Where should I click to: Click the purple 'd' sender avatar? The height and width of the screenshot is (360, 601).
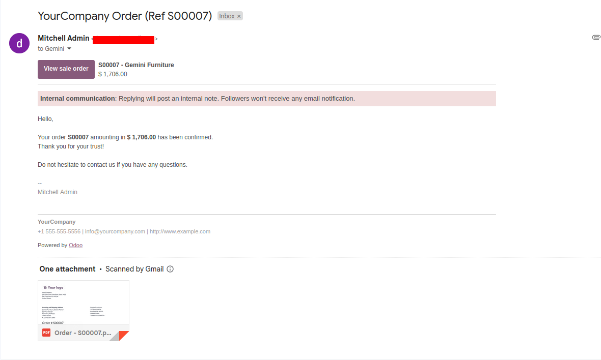[x=19, y=43]
